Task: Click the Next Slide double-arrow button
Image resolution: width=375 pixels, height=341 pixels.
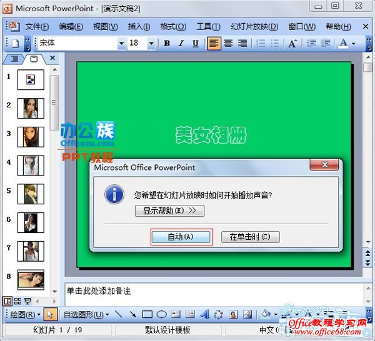Action: click(x=368, y=263)
